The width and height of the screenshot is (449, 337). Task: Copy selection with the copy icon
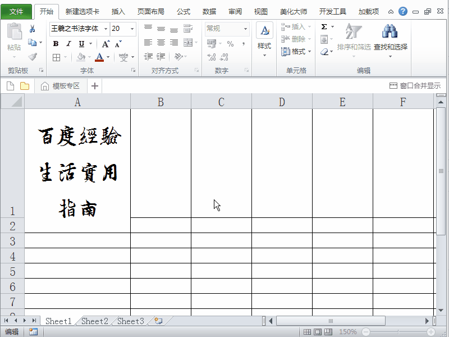click(32, 43)
